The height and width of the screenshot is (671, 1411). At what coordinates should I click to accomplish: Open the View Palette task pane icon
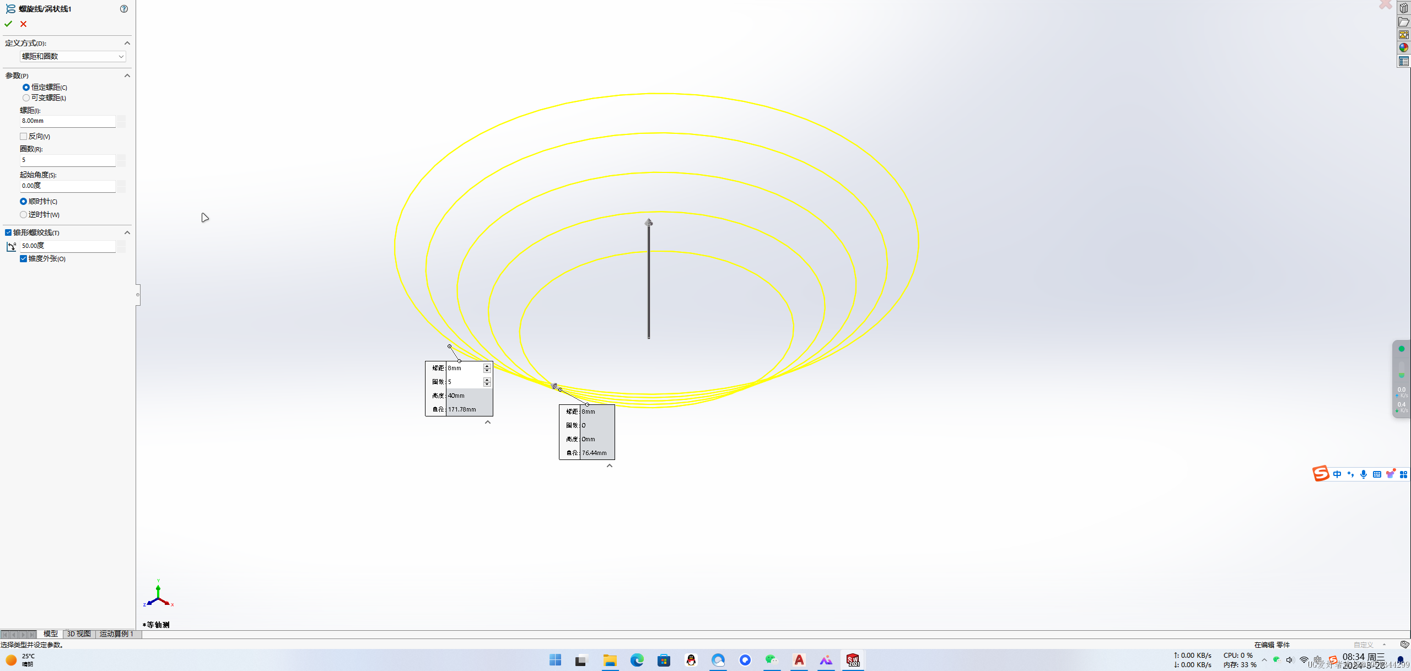1404,35
